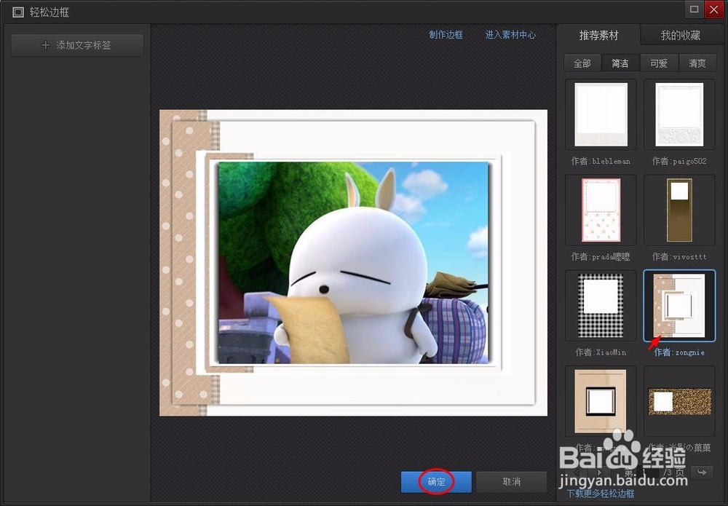Click author label 作者:blebleman
This screenshot has height=506, width=728.
(601, 161)
